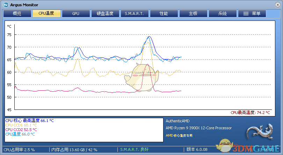Image resolution: width=283 pixels, height=155 pixels.
Task: Select the 硬盘温度 tab
Action: [x=105, y=14]
